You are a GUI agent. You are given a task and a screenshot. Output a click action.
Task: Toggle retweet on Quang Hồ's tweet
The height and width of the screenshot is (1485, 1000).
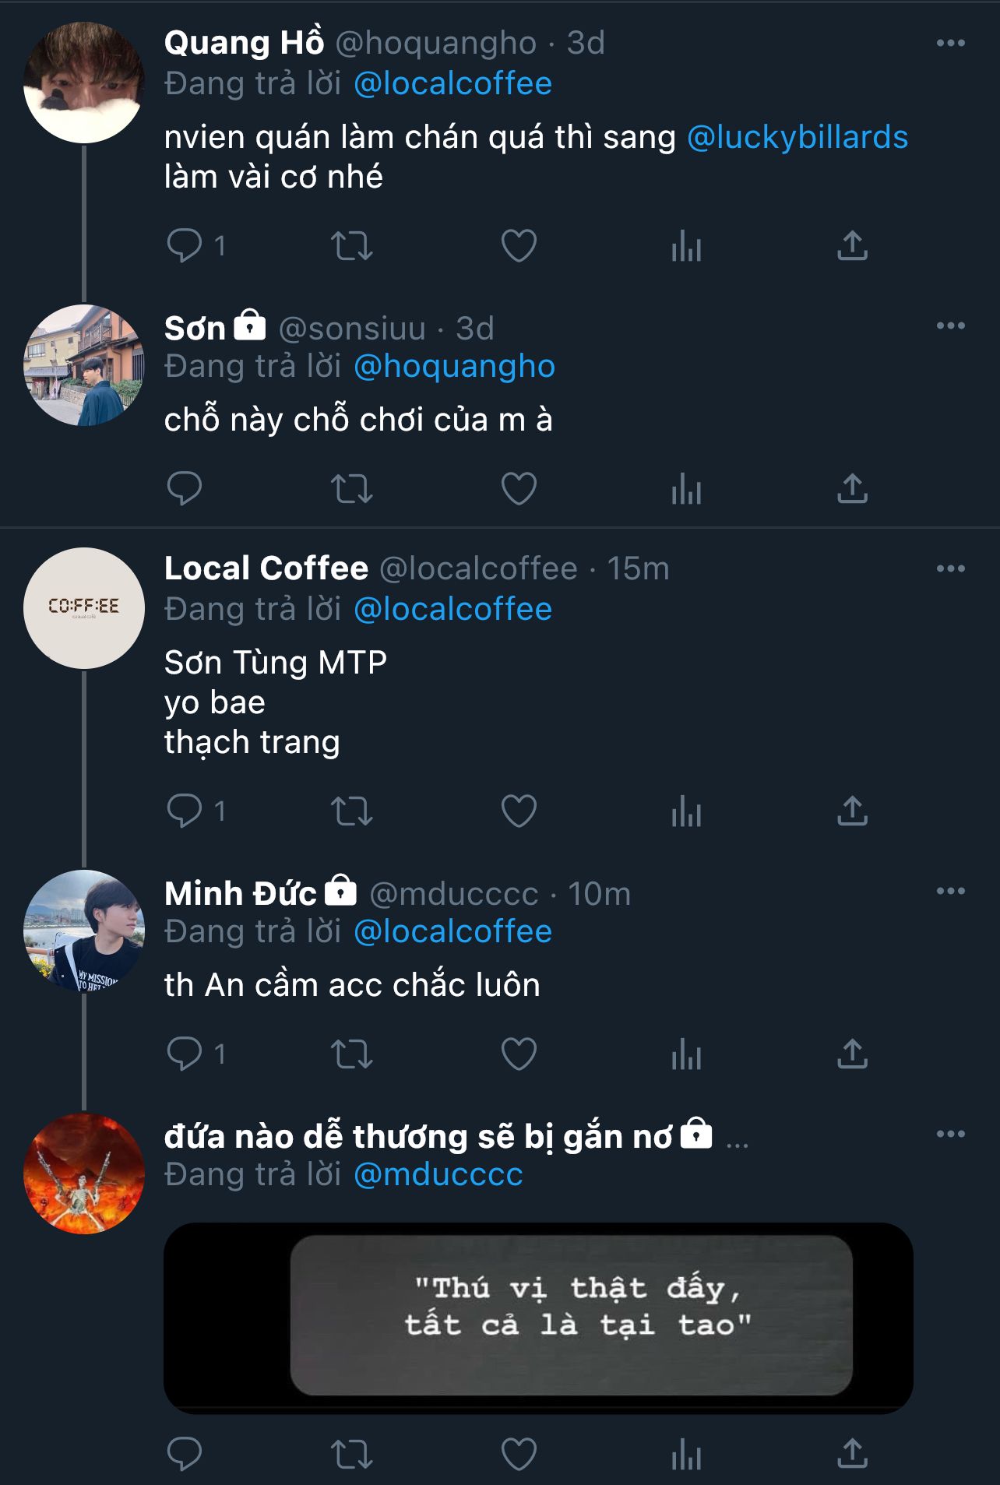click(351, 246)
